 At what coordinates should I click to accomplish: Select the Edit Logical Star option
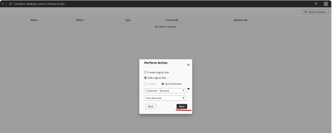pos(155,78)
